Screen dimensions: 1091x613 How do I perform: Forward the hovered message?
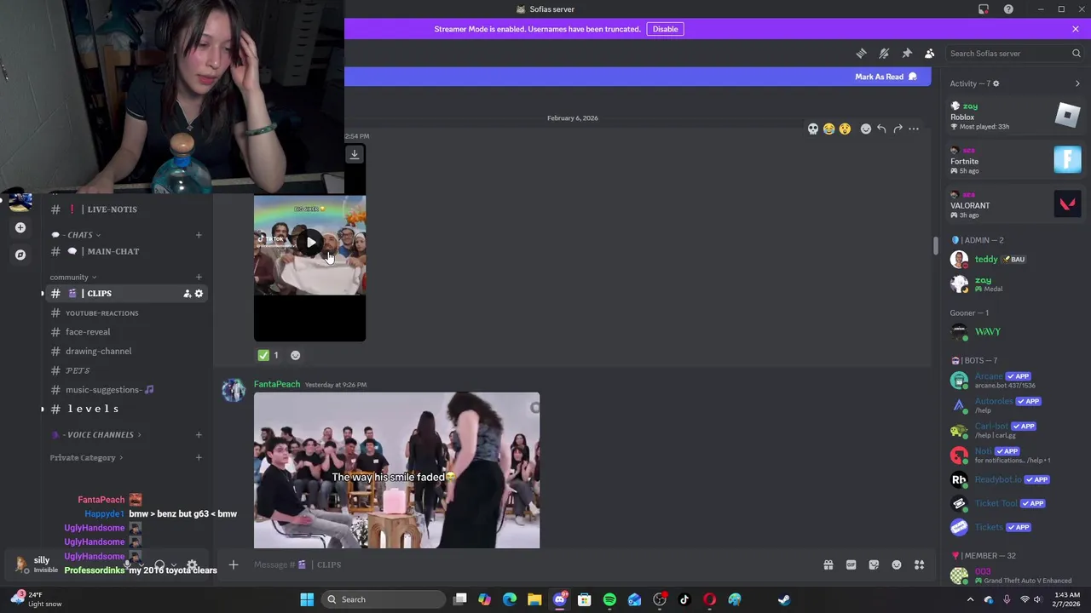point(898,129)
